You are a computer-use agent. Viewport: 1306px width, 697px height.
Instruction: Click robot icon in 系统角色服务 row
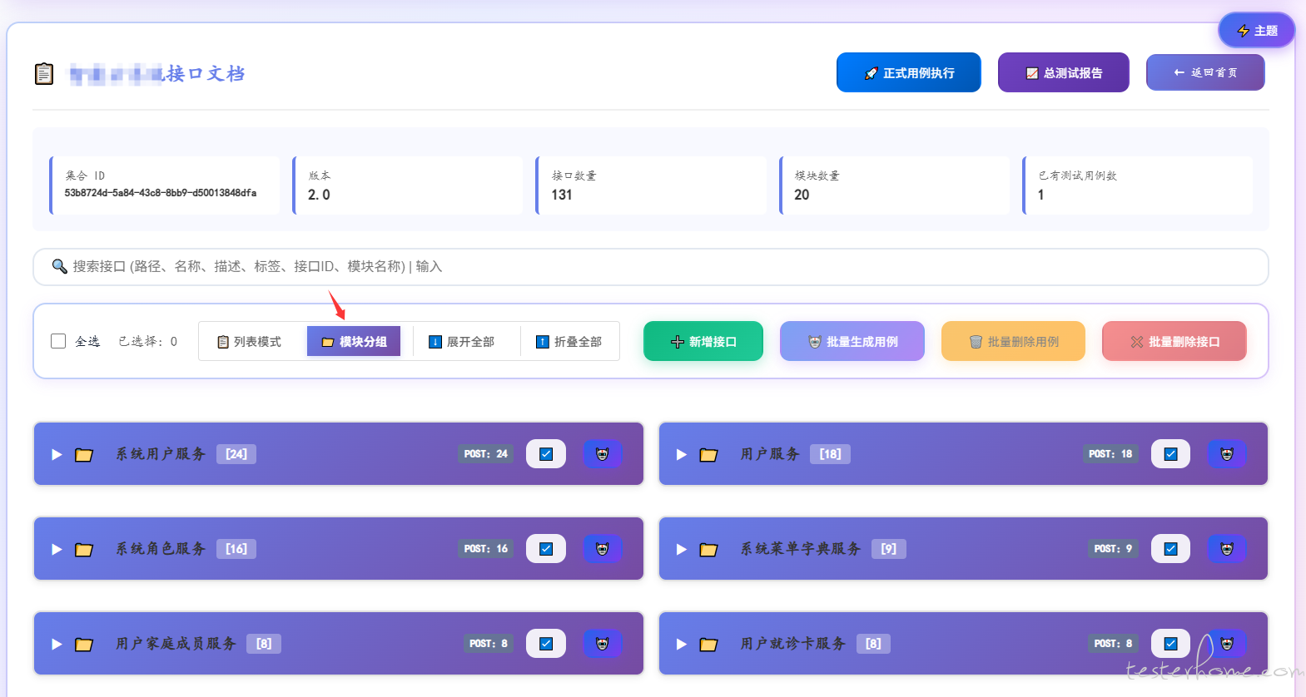point(602,549)
